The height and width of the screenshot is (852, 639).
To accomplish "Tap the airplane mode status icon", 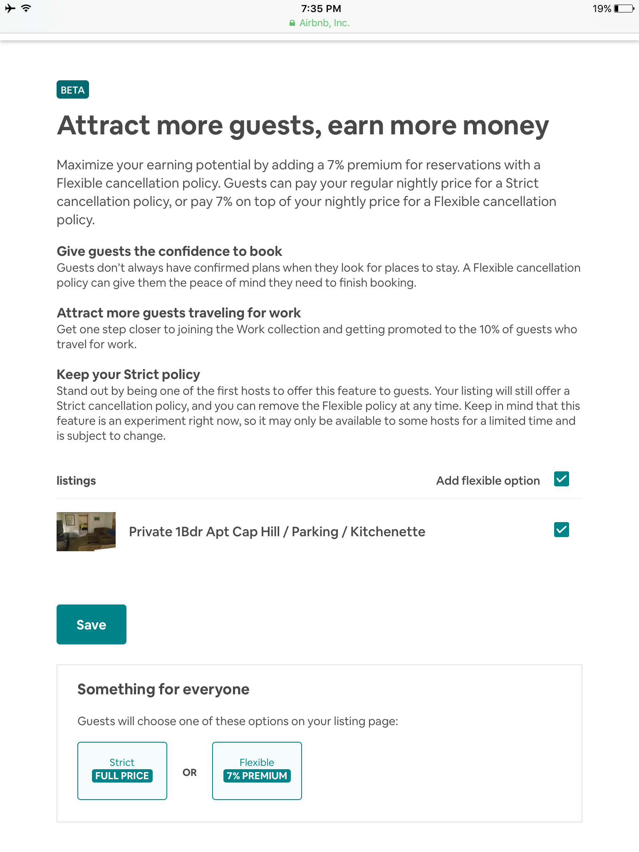I will pyautogui.click(x=10, y=8).
